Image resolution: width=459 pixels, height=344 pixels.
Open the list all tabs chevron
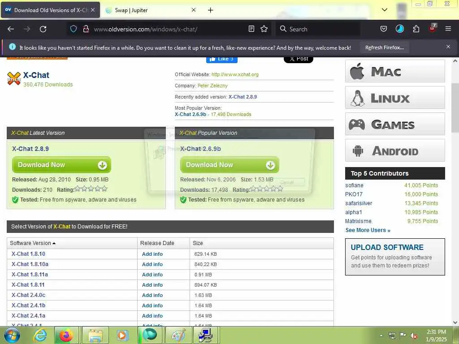[385, 10]
